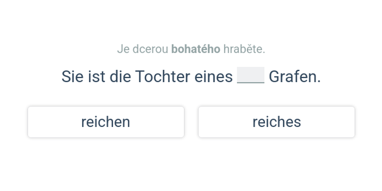The width and height of the screenshot is (382, 191).
Task: Click the word "Sie" starting the sentence
Action: coord(72,76)
